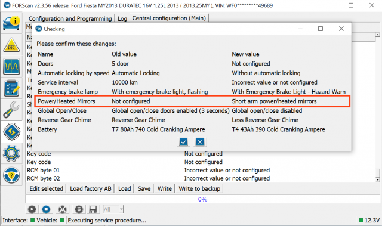Click 'Less Reverse Gear Chime' new value

point(265,120)
